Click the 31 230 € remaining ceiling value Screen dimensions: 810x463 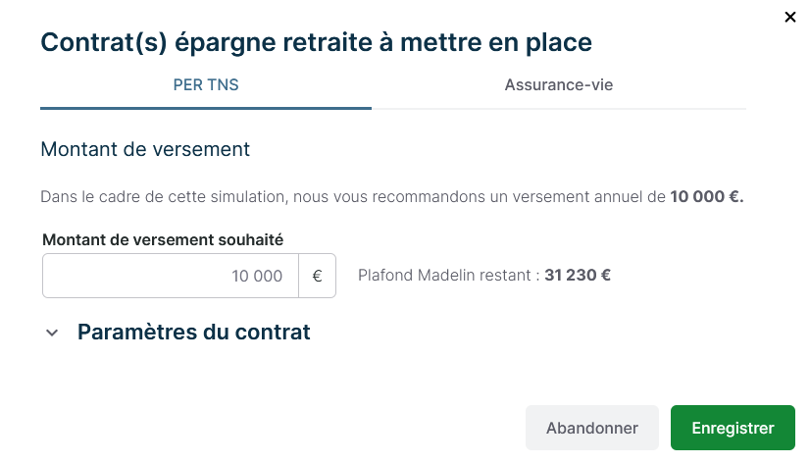[x=578, y=276]
